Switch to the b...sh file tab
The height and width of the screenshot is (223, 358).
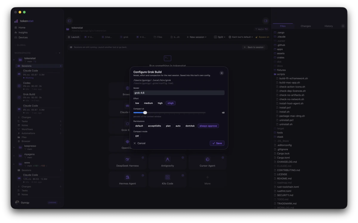click(x=175, y=37)
